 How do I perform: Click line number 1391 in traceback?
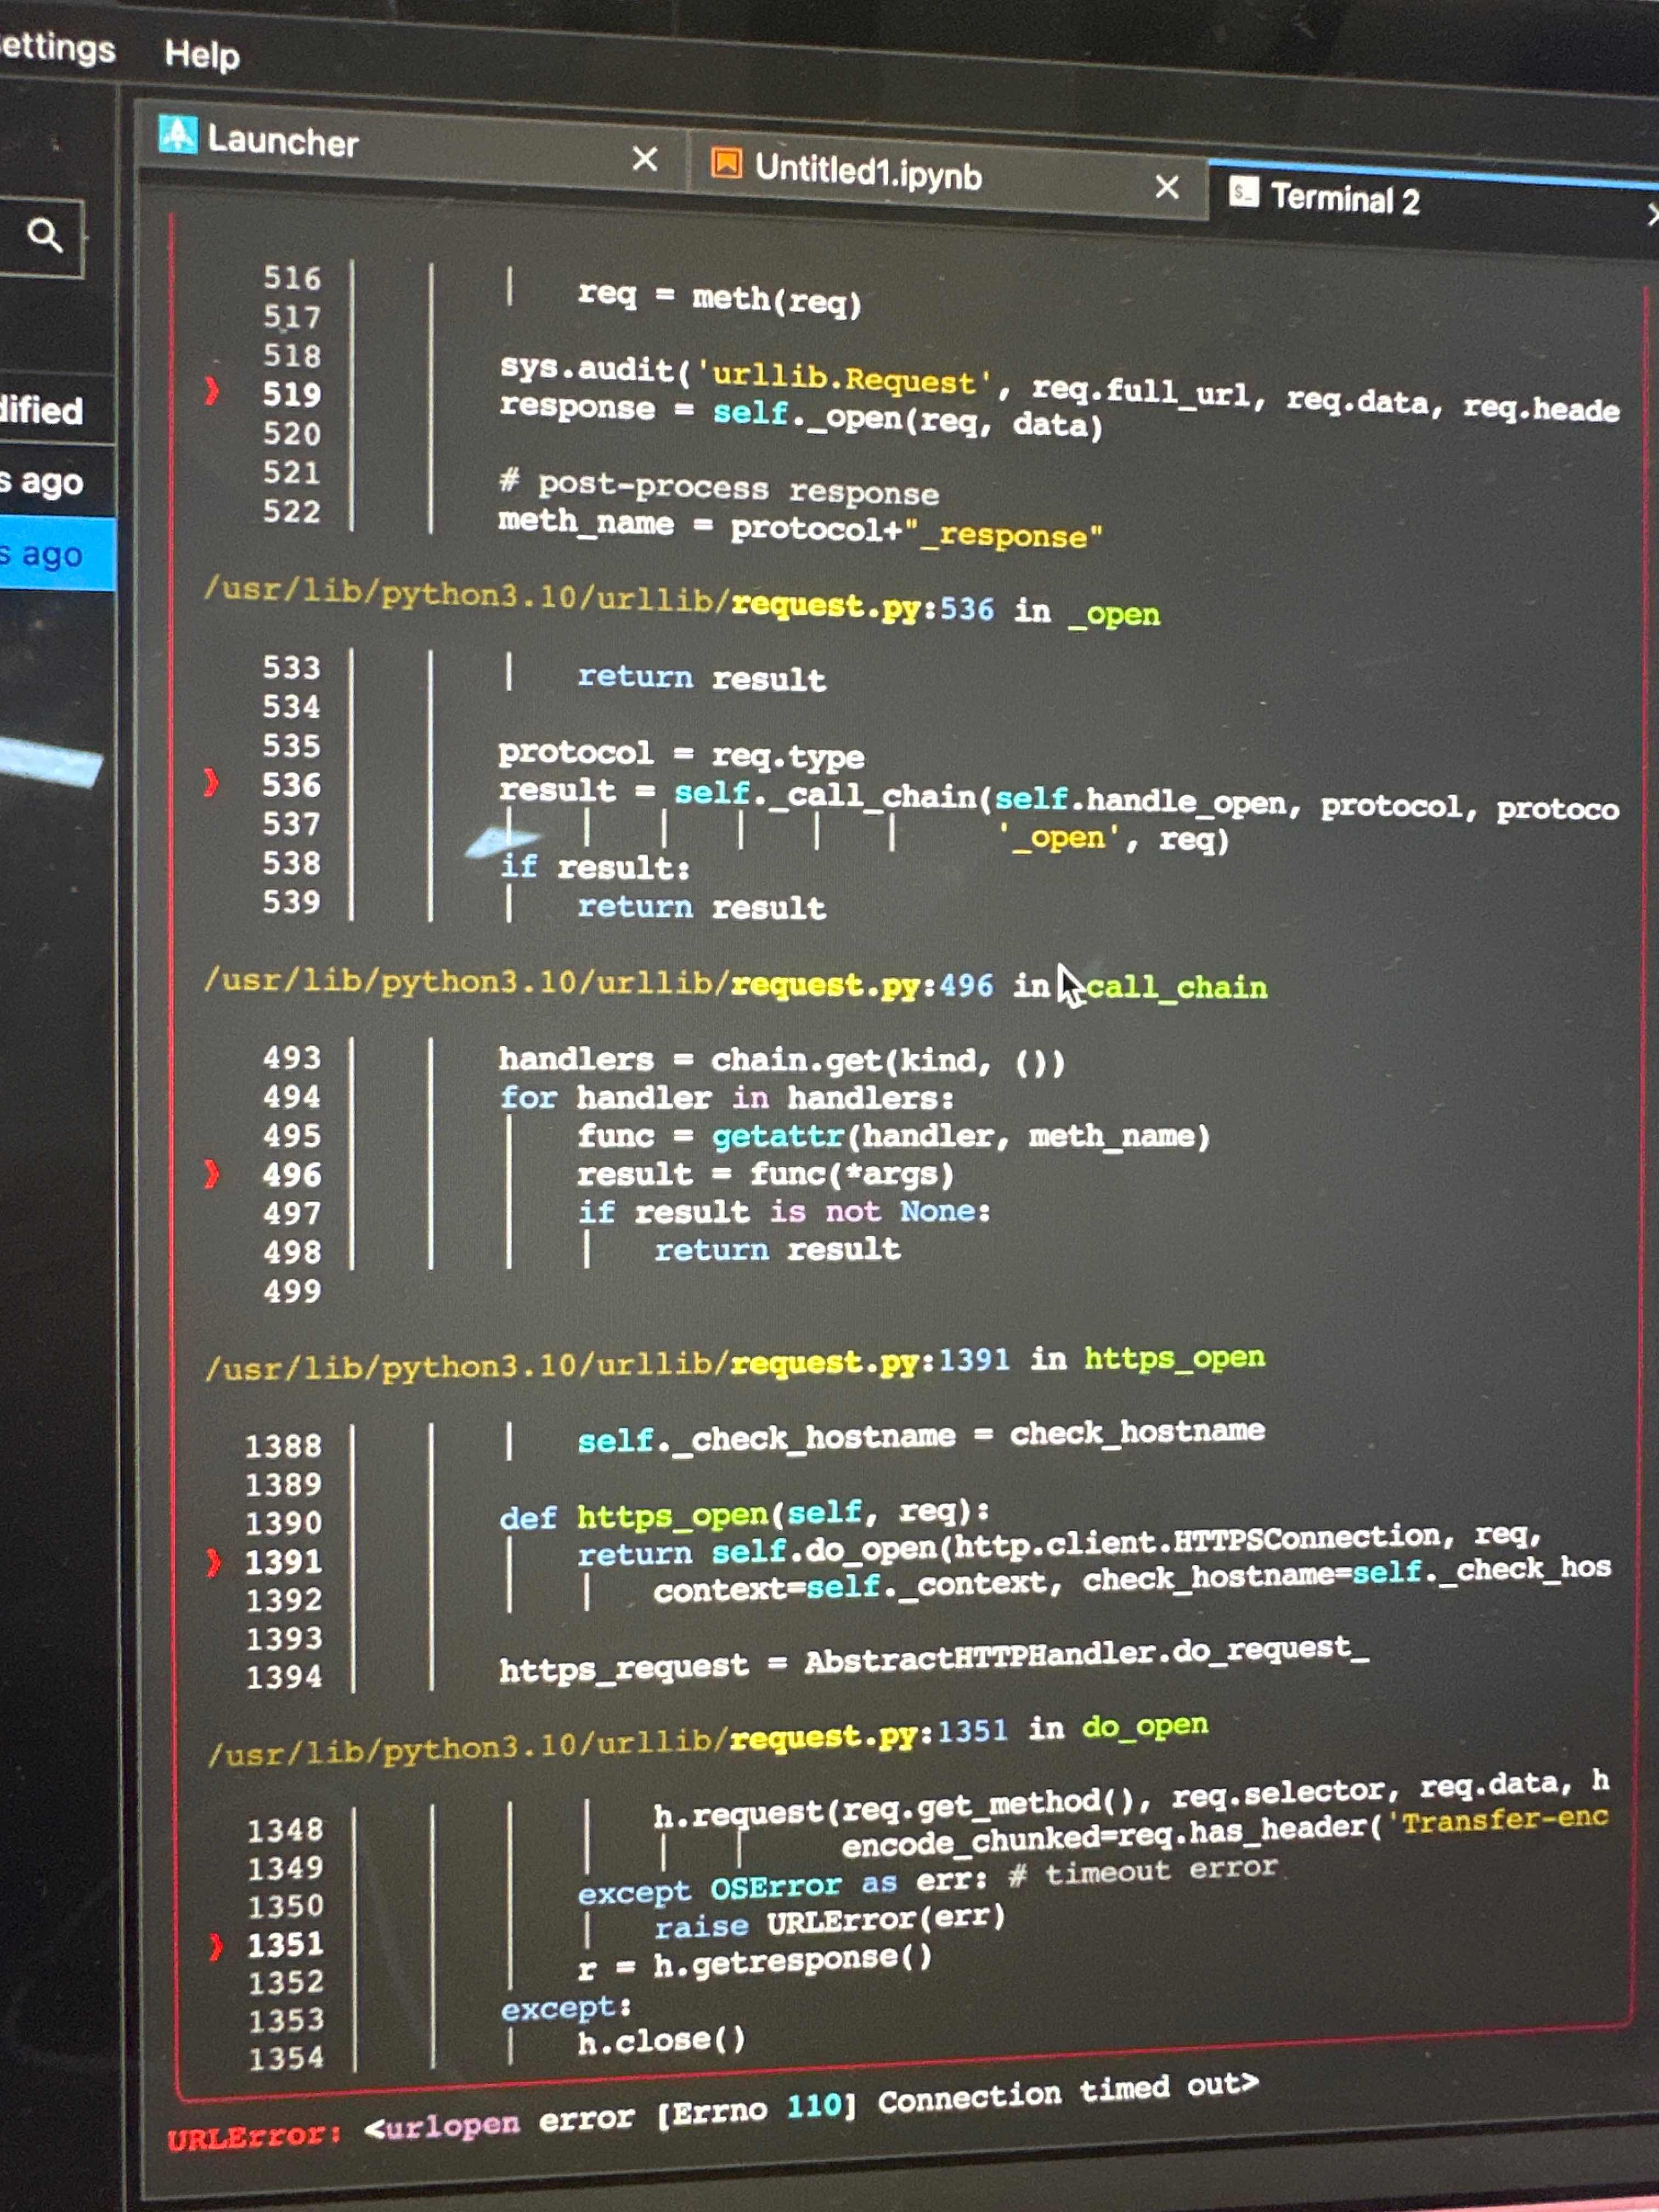[284, 1561]
